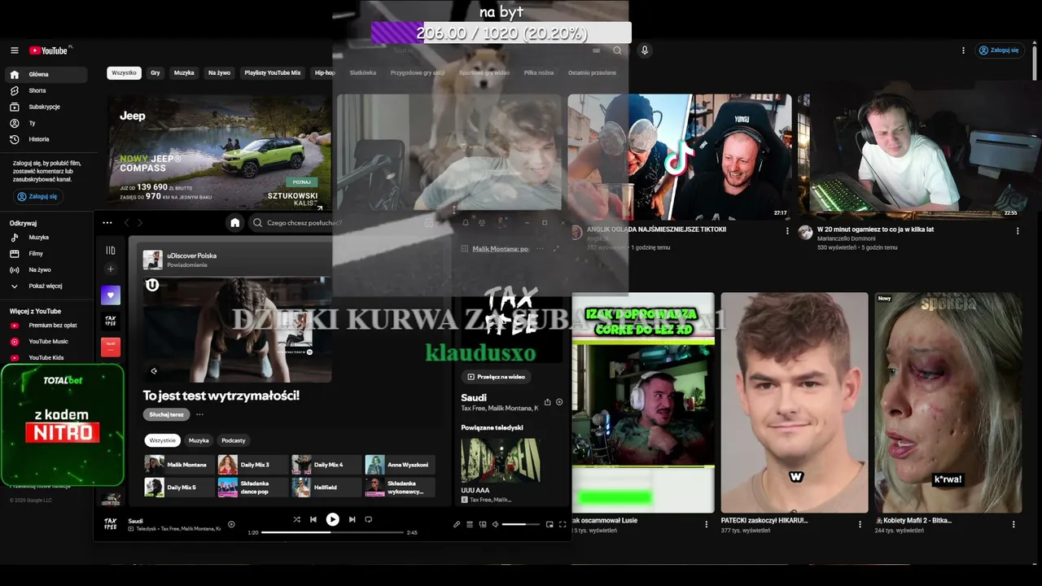Click Słuchaj teraz in Spotify
Screen dimensions: 1042x586
167,414
